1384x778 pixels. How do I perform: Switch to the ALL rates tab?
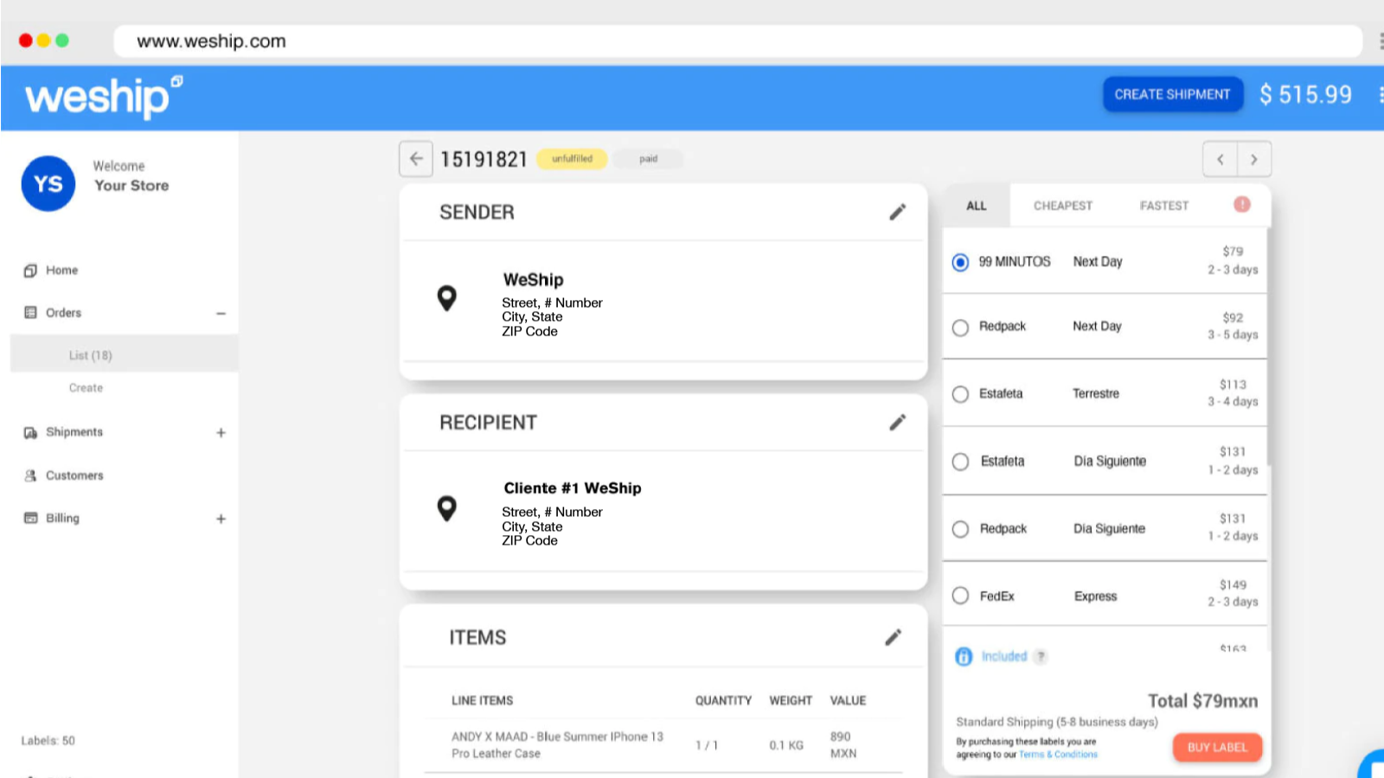pyautogui.click(x=977, y=206)
